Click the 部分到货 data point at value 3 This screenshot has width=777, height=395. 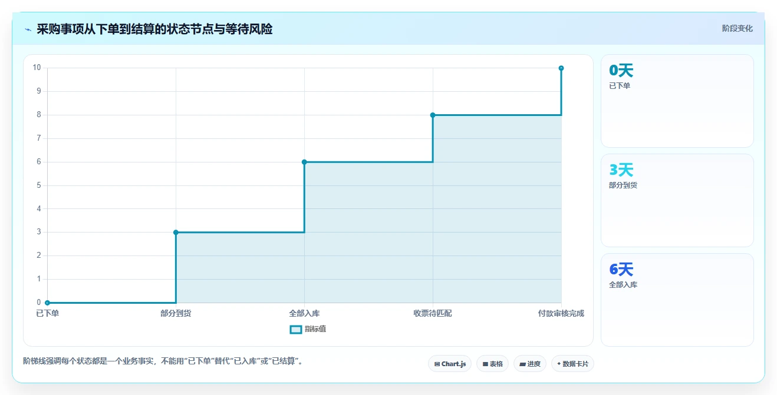[176, 233]
